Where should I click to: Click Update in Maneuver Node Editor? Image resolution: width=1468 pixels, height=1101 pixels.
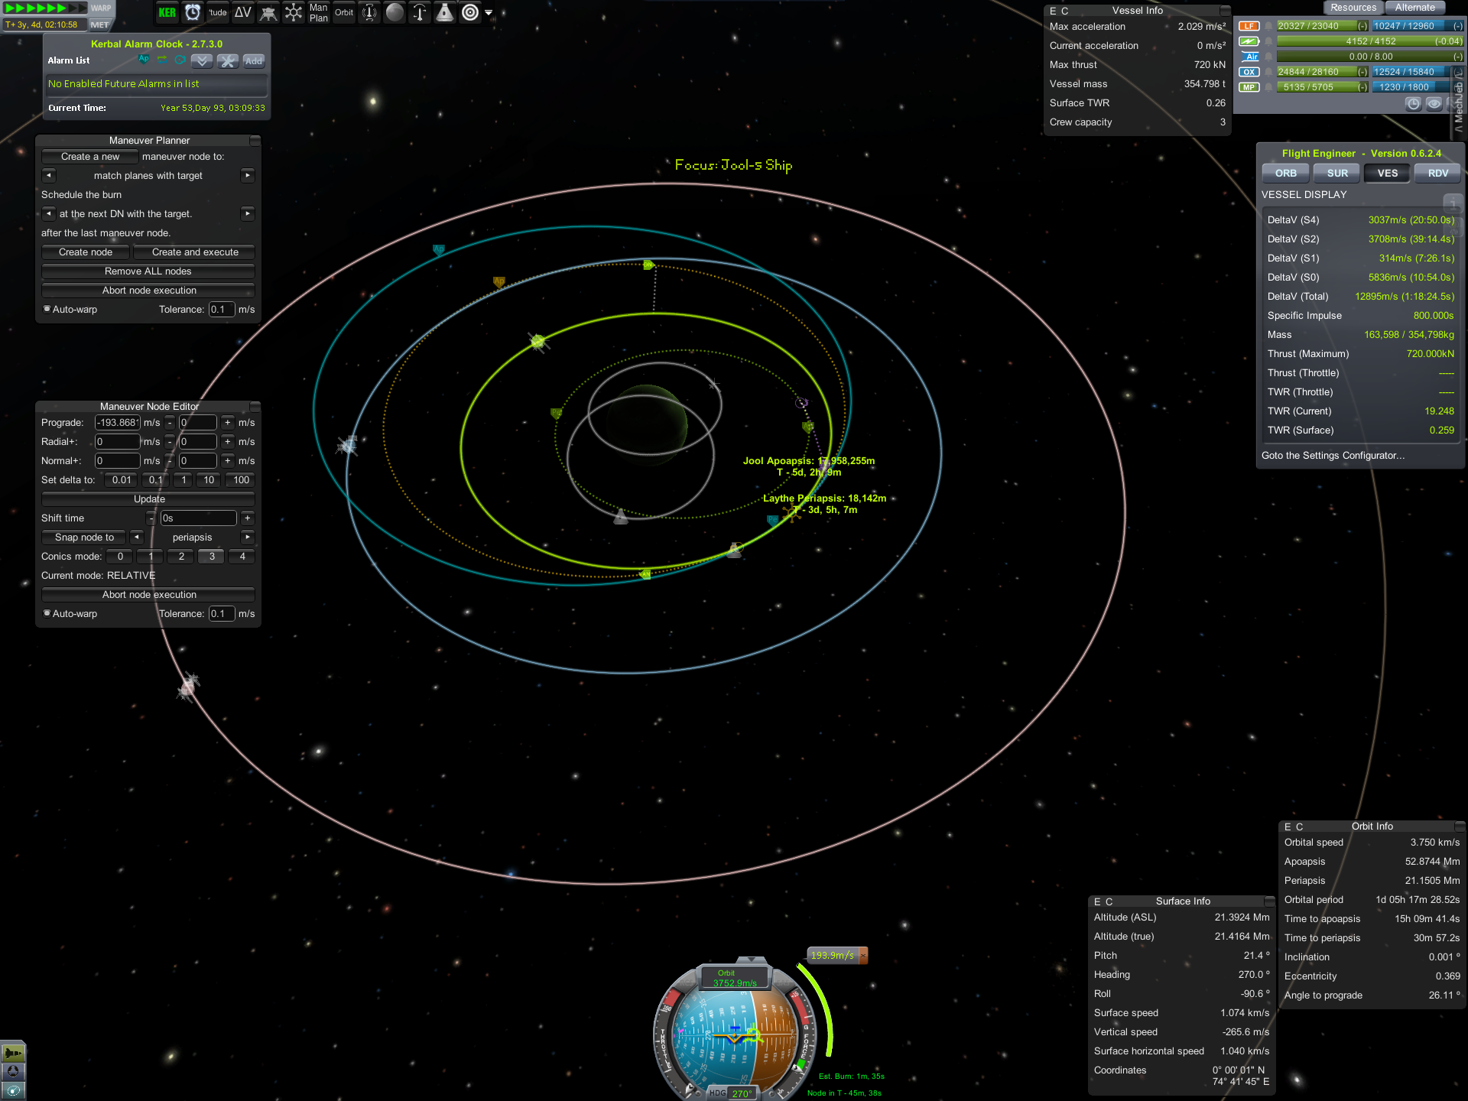(x=148, y=499)
